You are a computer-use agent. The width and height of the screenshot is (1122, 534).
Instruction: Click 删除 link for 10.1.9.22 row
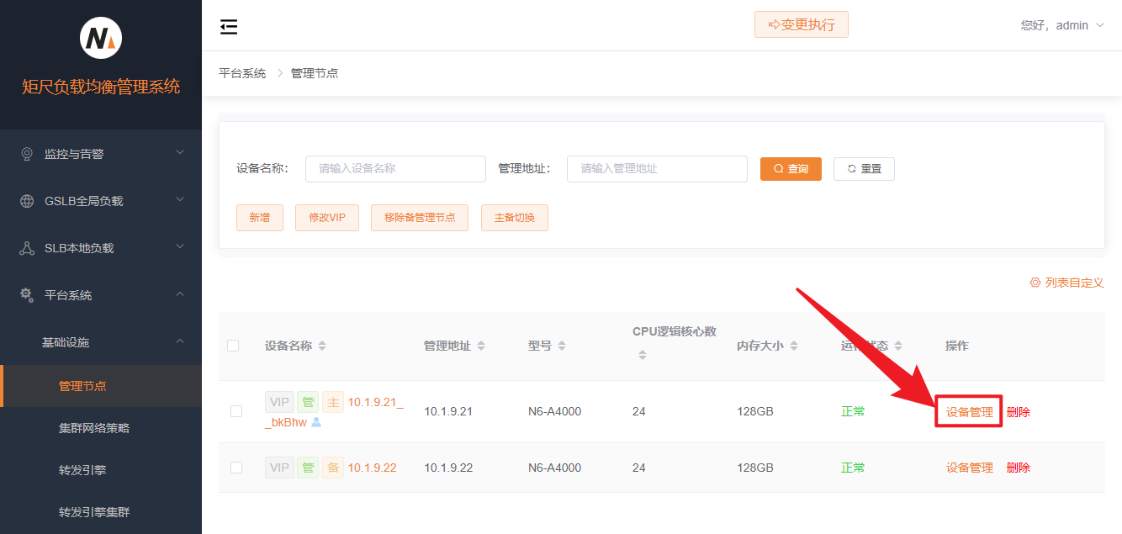click(x=1018, y=468)
